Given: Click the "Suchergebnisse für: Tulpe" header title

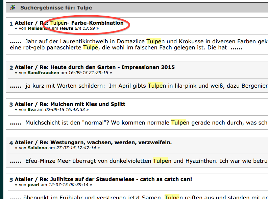Looking at the screenshot, I should [56, 7].
